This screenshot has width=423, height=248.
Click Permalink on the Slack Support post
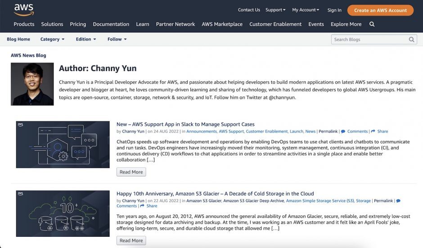pyautogui.click(x=328, y=131)
